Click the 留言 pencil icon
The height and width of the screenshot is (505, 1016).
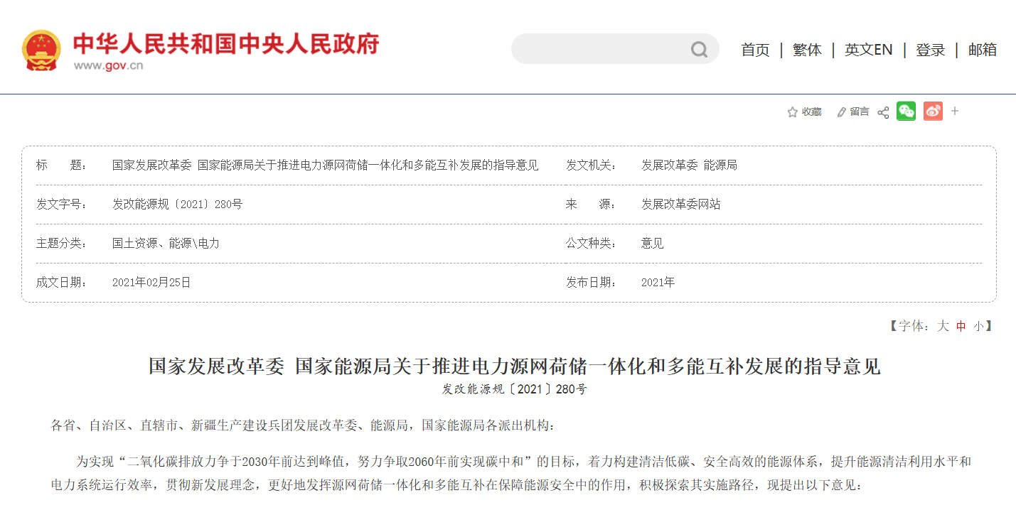[x=842, y=112]
